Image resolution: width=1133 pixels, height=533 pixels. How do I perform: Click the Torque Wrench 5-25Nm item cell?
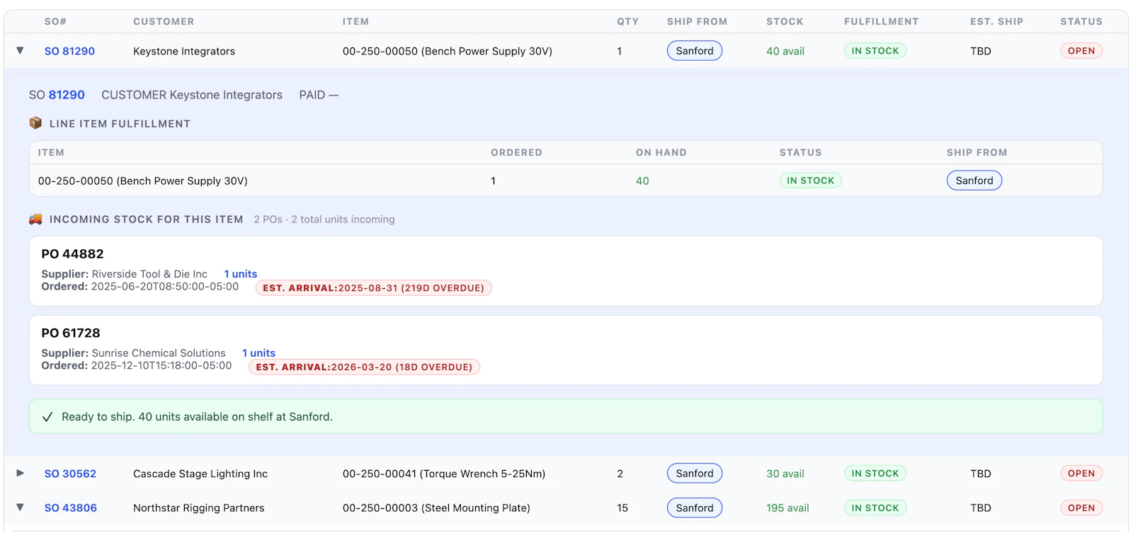444,474
